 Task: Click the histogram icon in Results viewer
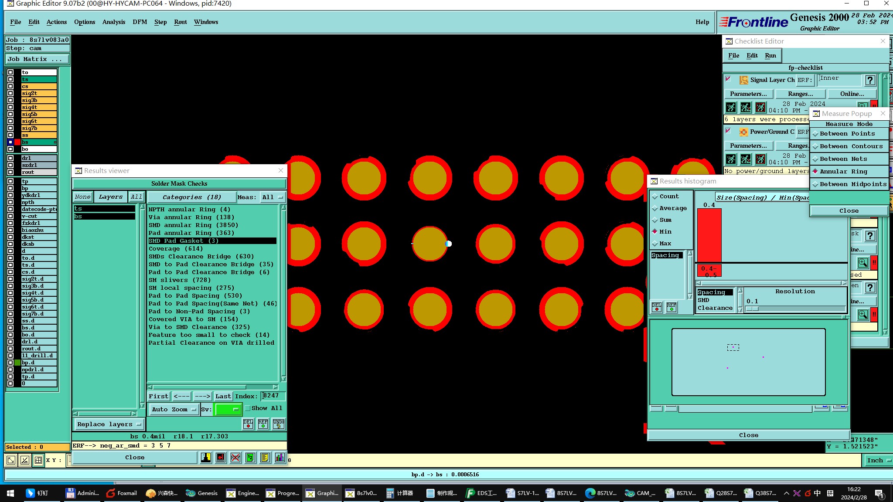tap(279, 458)
